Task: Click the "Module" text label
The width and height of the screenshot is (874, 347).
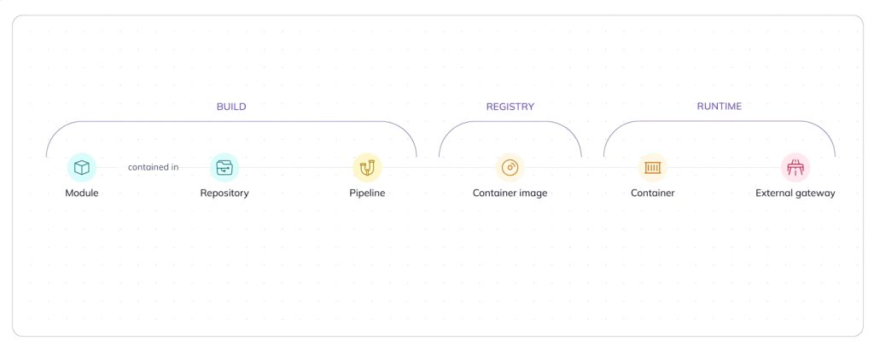Action: (x=82, y=193)
